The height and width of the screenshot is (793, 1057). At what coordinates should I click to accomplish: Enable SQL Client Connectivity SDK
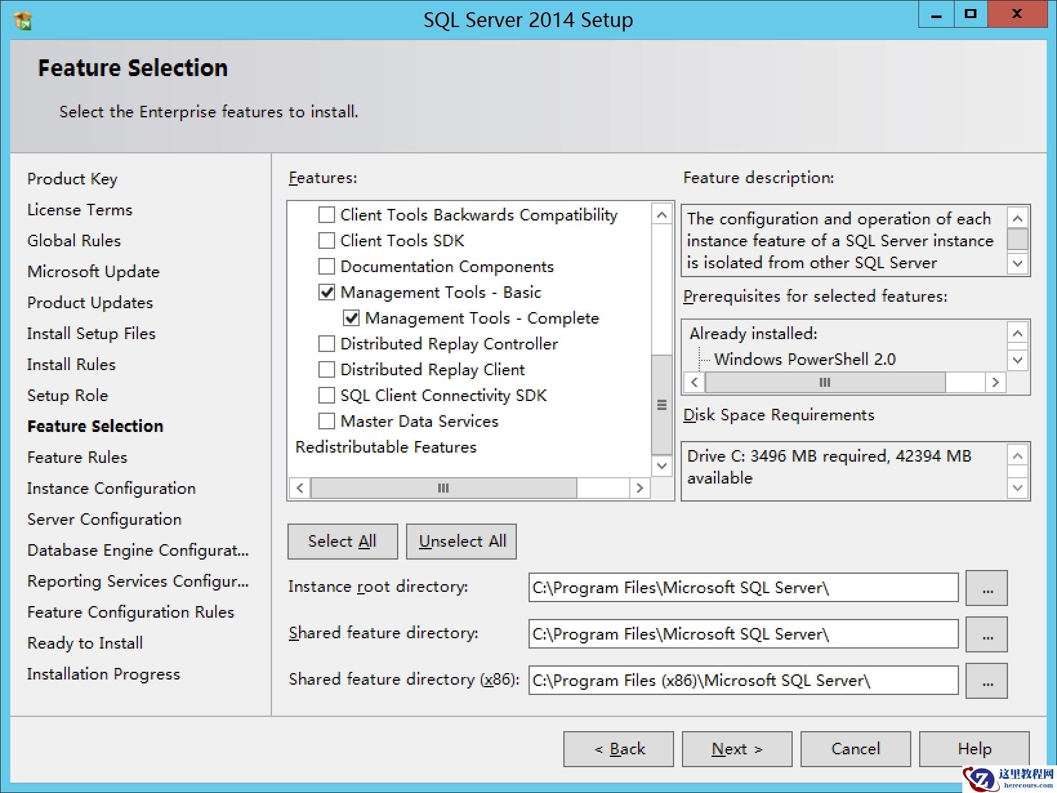pyautogui.click(x=327, y=395)
